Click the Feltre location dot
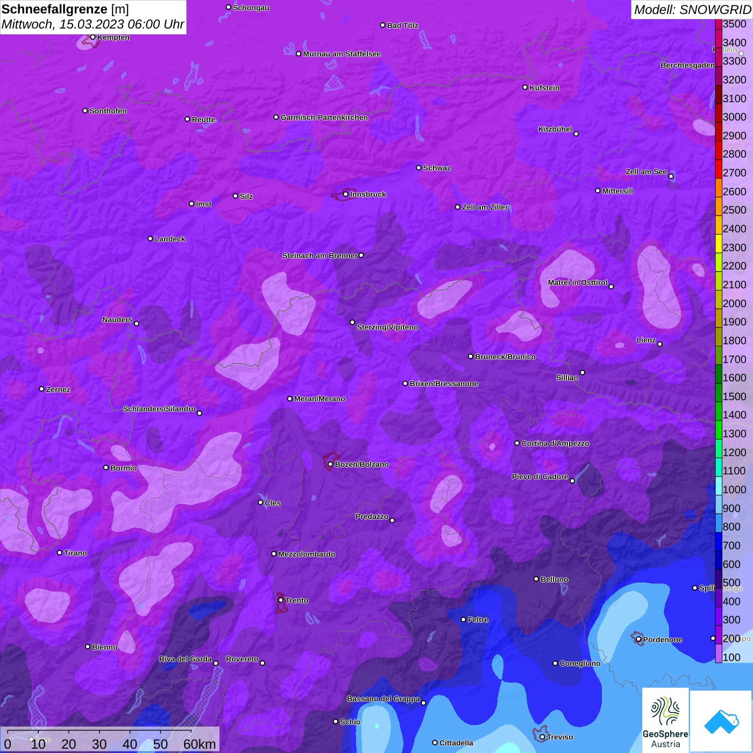The height and width of the screenshot is (753, 753). tap(463, 619)
